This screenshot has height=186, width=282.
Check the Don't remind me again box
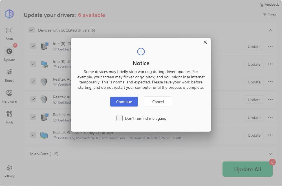[120, 118]
